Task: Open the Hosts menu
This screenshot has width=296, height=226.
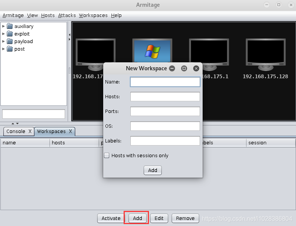Action: tap(48, 15)
